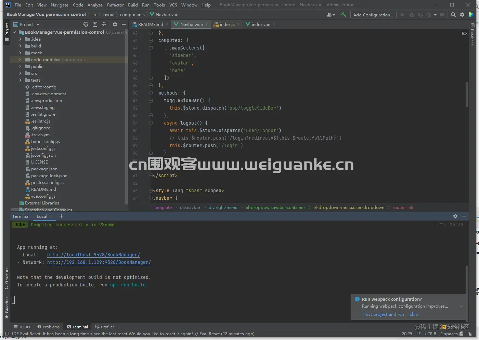Screen dimensions: 479x340
Task: Open Search Everywhere magnifier icon
Action: [x=453, y=15]
